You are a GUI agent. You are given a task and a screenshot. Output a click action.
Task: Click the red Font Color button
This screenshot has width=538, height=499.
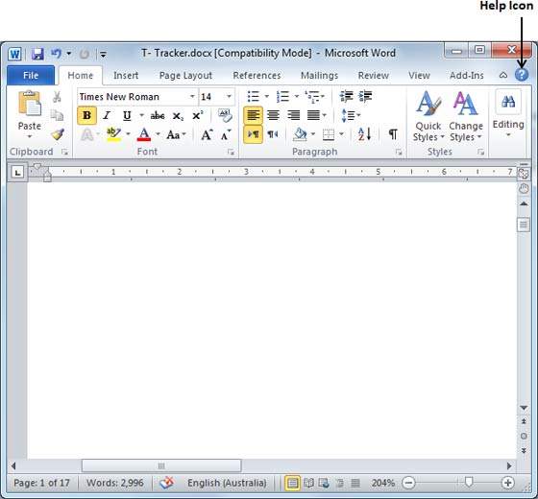[x=144, y=134]
